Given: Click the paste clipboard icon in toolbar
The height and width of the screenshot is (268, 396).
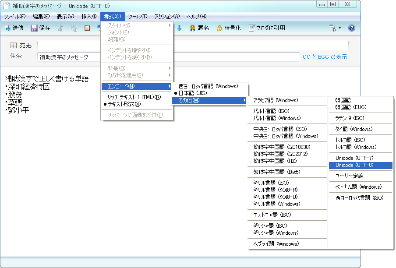Looking at the screenshot, I should pos(87,28).
